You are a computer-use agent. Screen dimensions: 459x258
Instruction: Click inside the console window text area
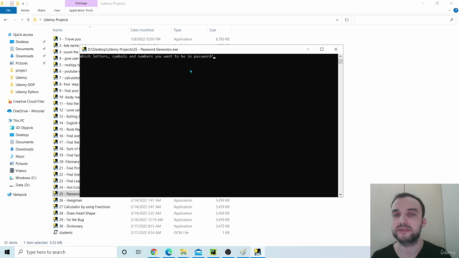pos(209,126)
